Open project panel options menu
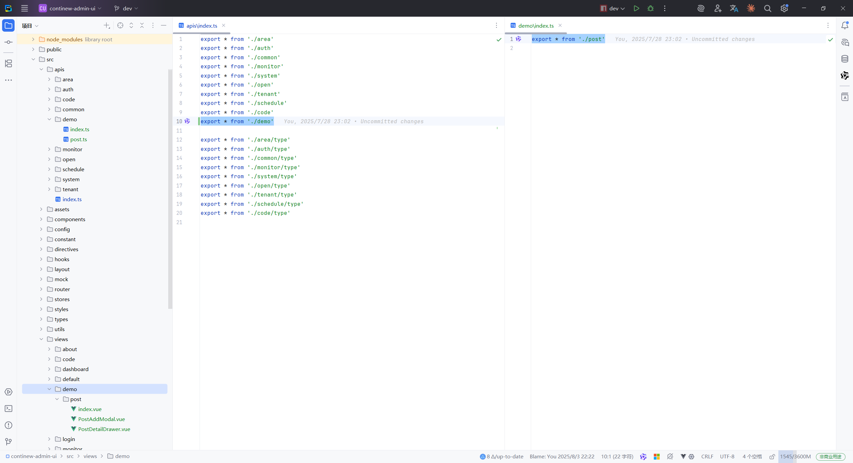853x463 pixels. (x=153, y=26)
